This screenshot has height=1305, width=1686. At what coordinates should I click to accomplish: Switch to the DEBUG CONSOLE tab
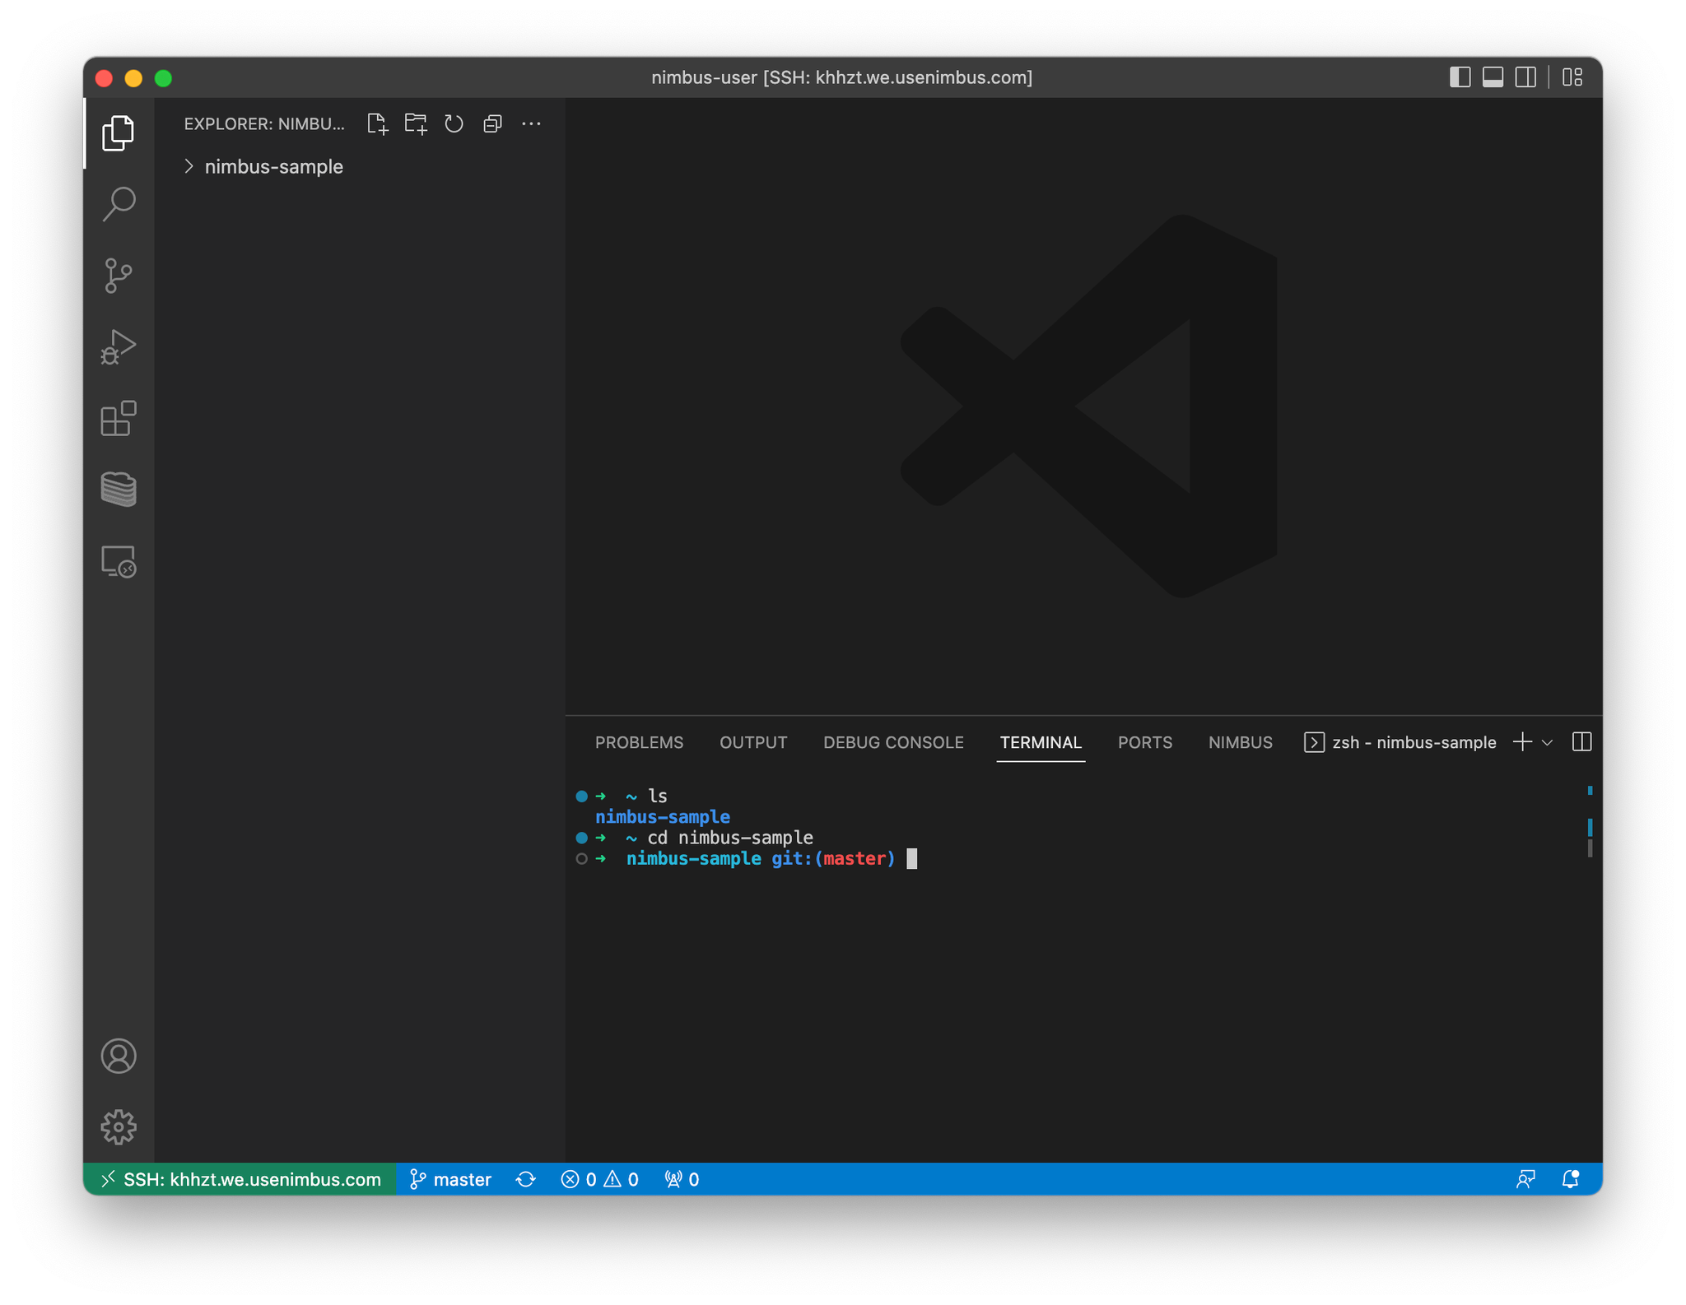[x=893, y=742]
